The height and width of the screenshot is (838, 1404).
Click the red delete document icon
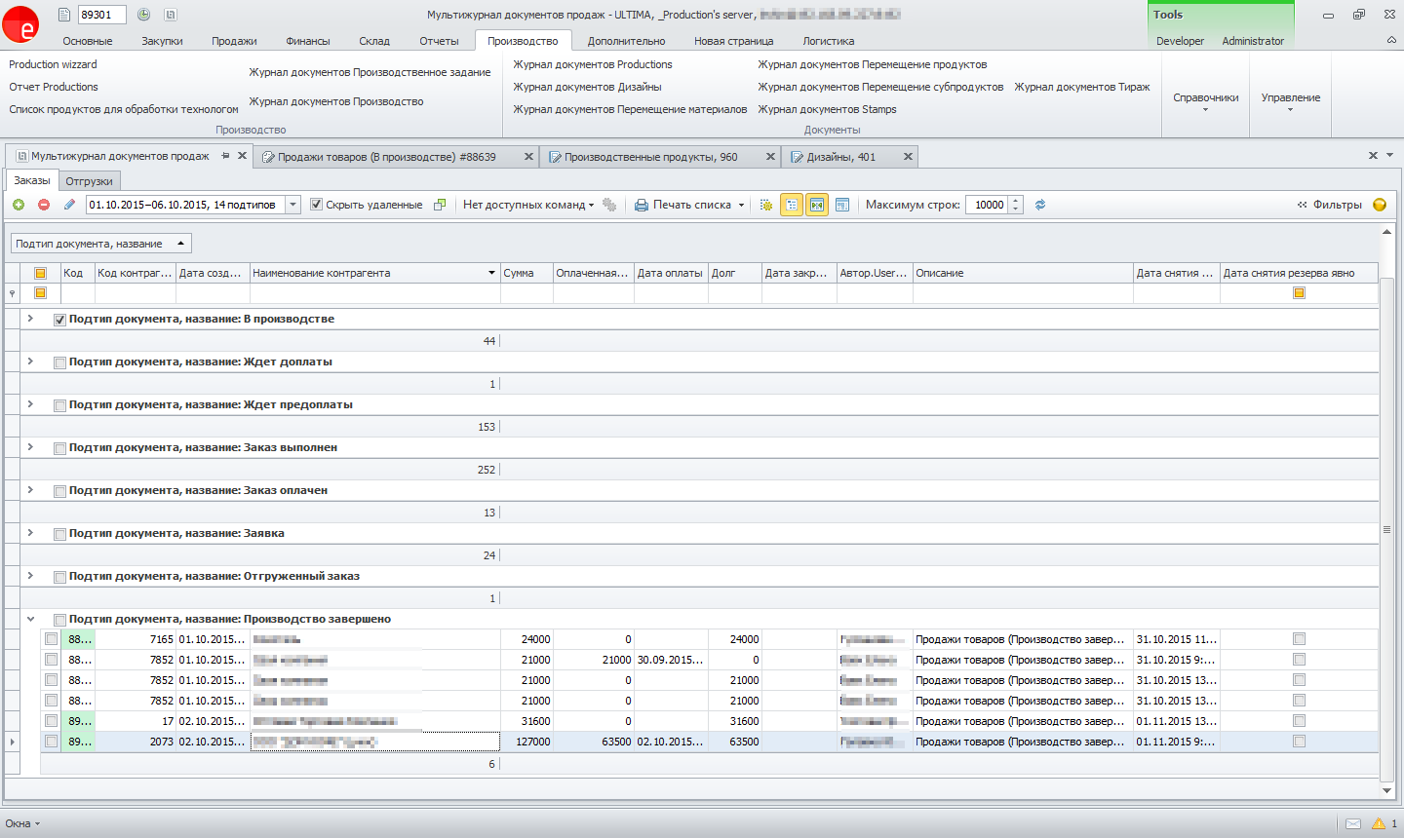(x=44, y=205)
